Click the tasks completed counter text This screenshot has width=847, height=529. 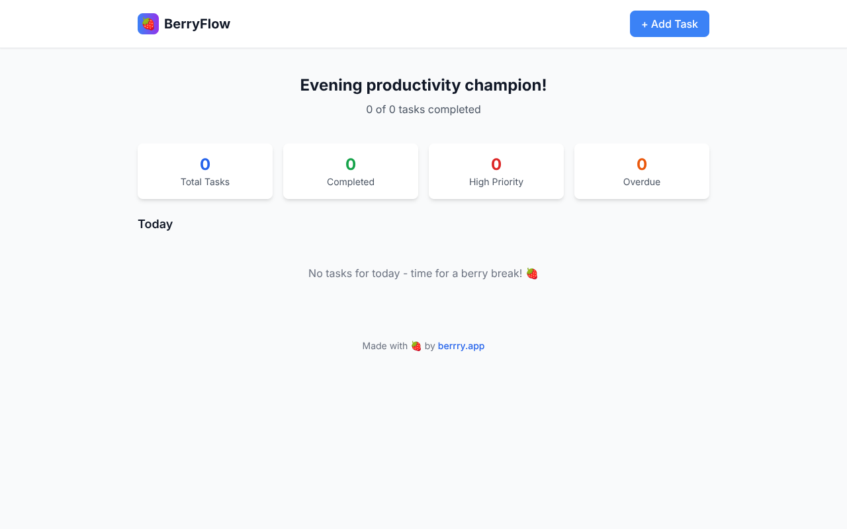[x=423, y=109]
